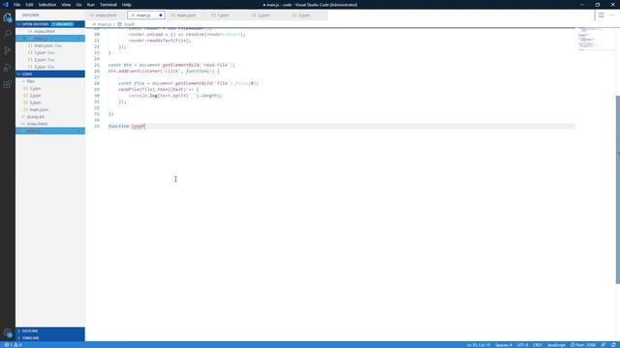Open the Run menu
Image resolution: width=620 pixels, height=348 pixels.
(x=90, y=5)
